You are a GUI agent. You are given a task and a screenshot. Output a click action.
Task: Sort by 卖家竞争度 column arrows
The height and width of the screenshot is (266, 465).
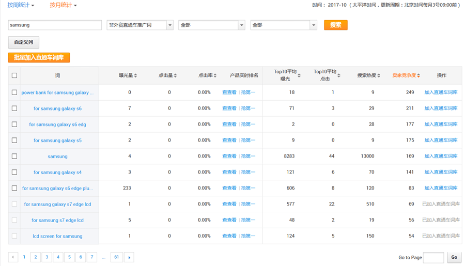419,75
